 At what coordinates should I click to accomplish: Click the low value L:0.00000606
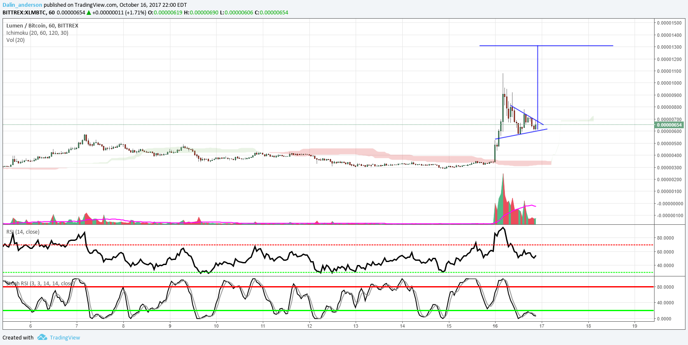[236, 12]
